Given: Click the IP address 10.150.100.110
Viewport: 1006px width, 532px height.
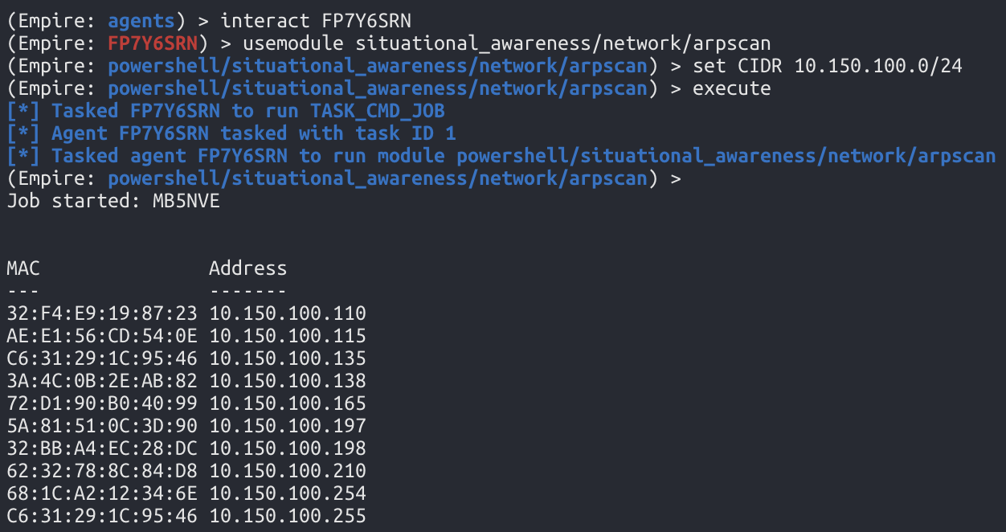Looking at the screenshot, I should coord(288,313).
